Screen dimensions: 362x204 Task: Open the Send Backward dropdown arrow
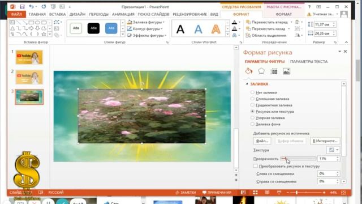click(289, 29)
